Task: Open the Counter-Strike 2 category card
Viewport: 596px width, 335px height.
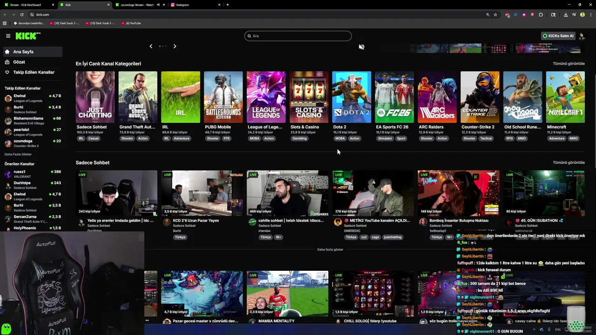Action: click(x=480, y=97)
